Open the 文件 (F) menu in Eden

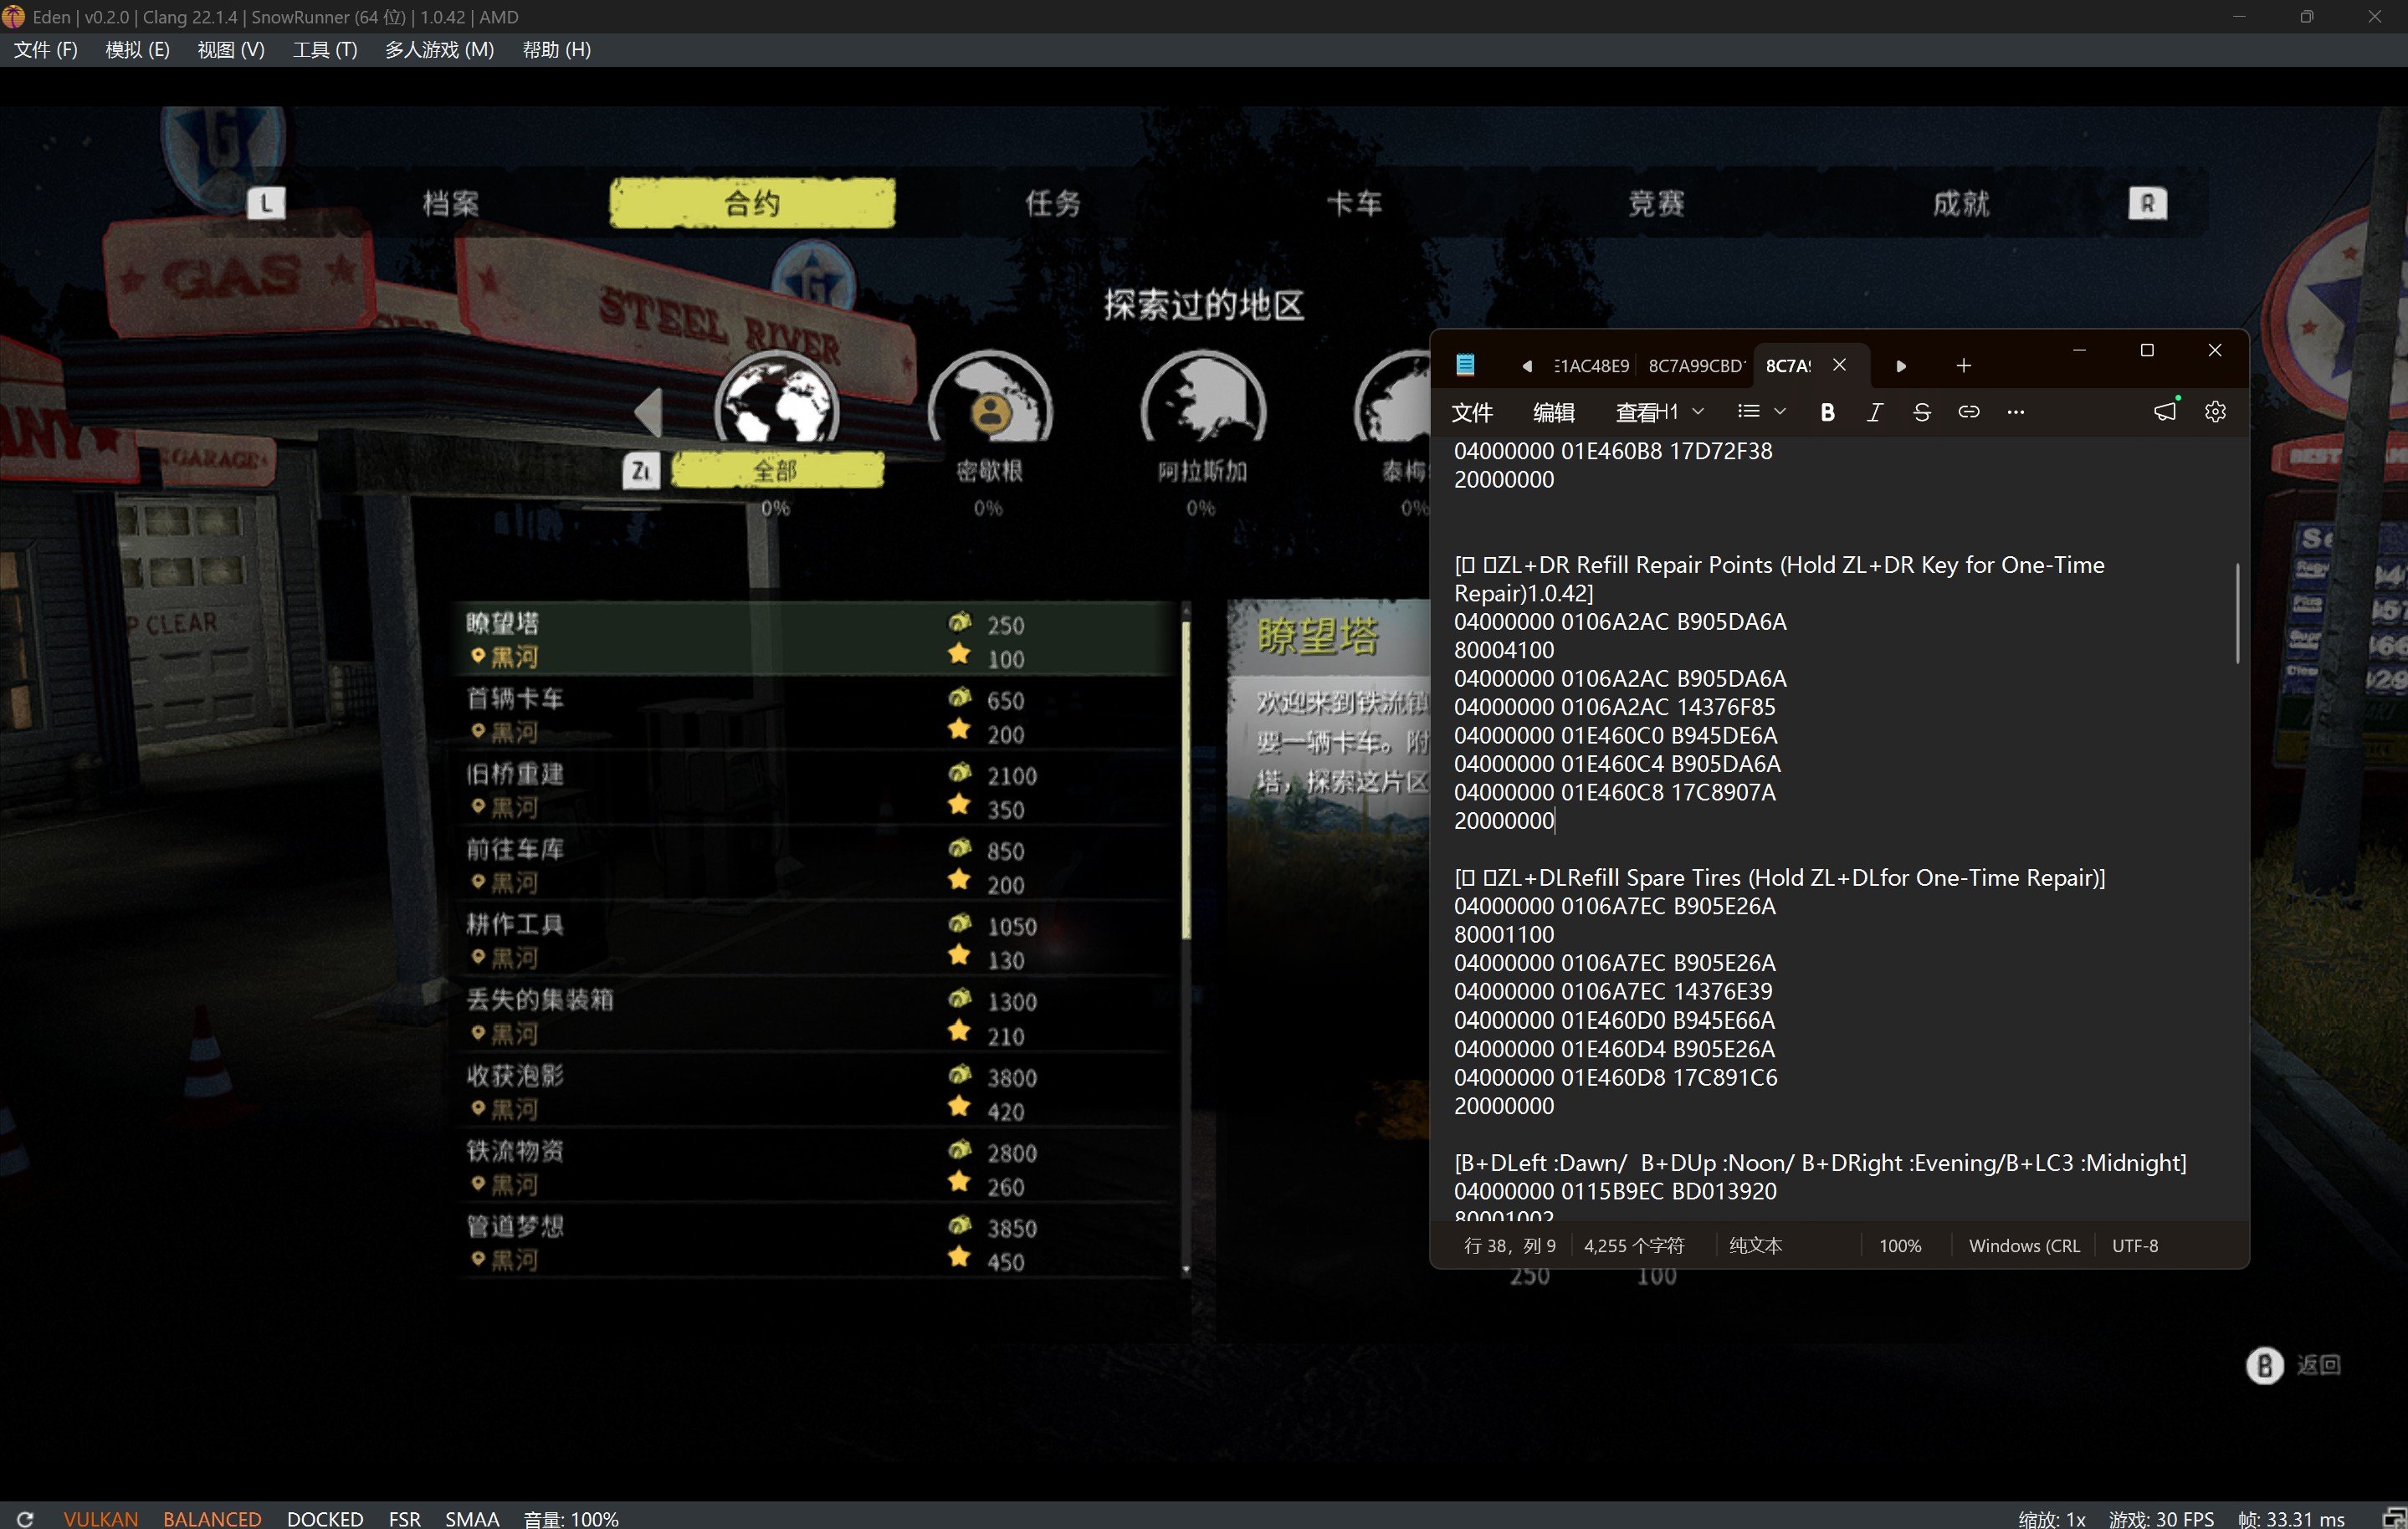pos(46,50)
